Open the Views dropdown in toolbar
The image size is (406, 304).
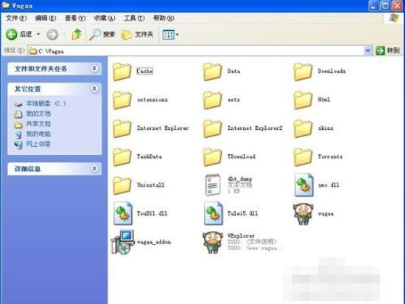click(x=170, y=35)
